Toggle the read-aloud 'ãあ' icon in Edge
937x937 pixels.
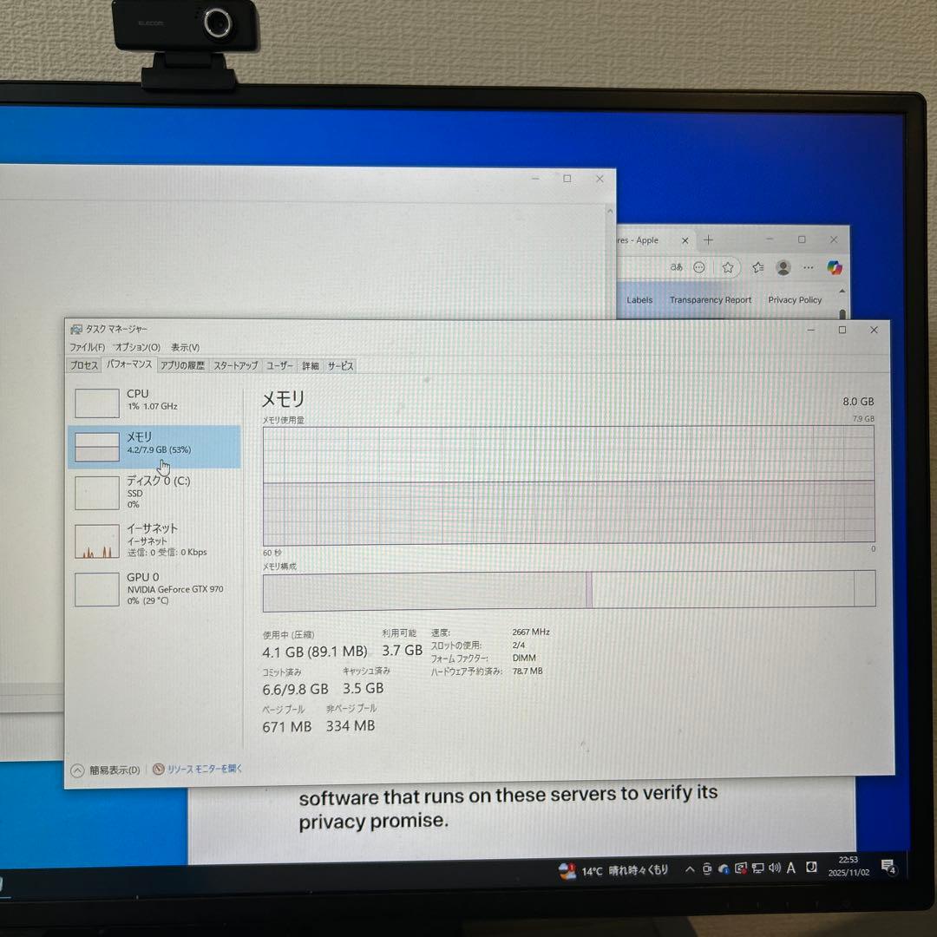(x=676, y=267)
